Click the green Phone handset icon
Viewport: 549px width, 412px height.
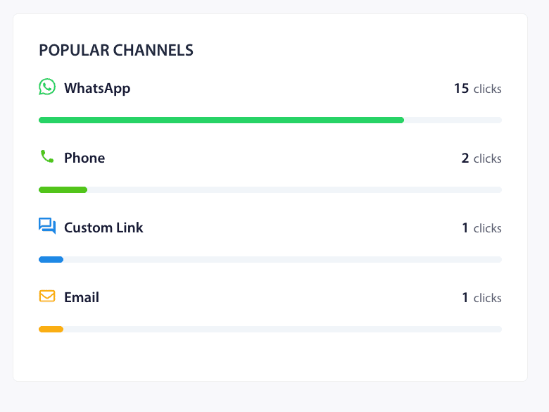[x=47, y=156]
